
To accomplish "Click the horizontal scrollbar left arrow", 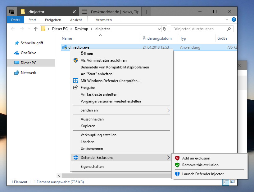I will click(x=59, y=176).
